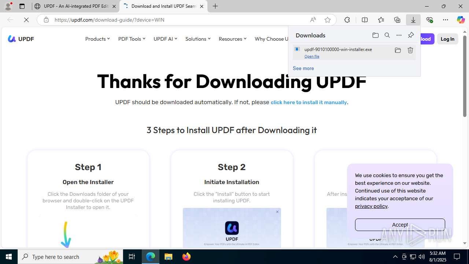Viewport: 469px width, 264px height.
Task: Open the Why Choose UPDF menu
Action: coord(272,39)
